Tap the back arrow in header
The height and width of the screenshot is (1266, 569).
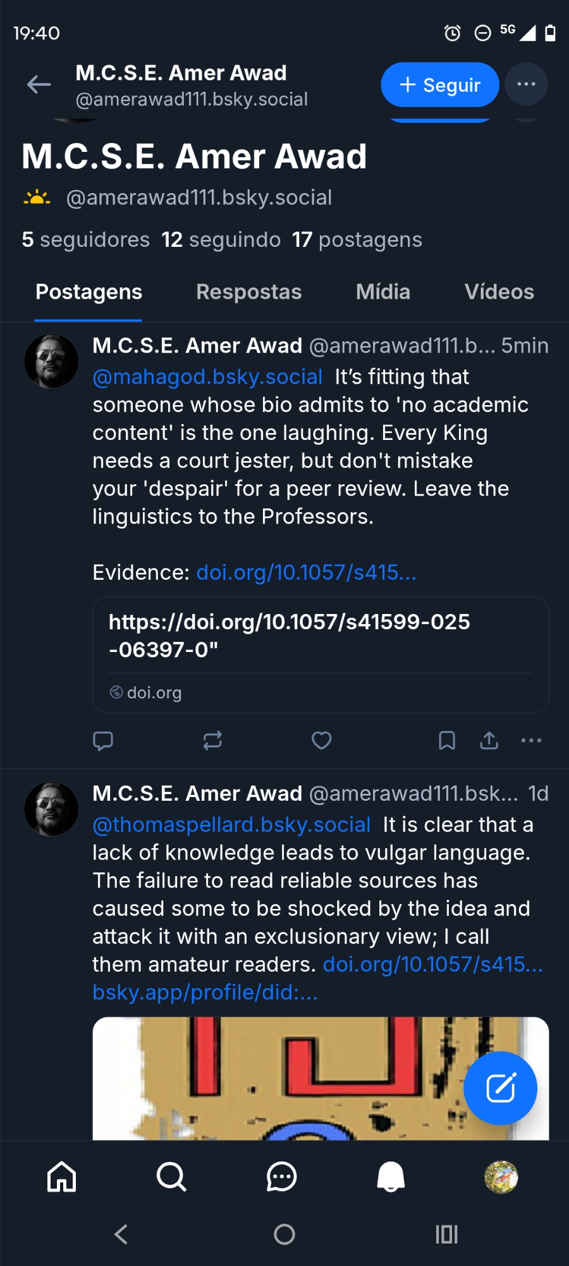click(39, 84)
